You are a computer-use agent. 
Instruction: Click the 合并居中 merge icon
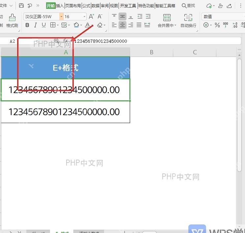tap(167, 17)
